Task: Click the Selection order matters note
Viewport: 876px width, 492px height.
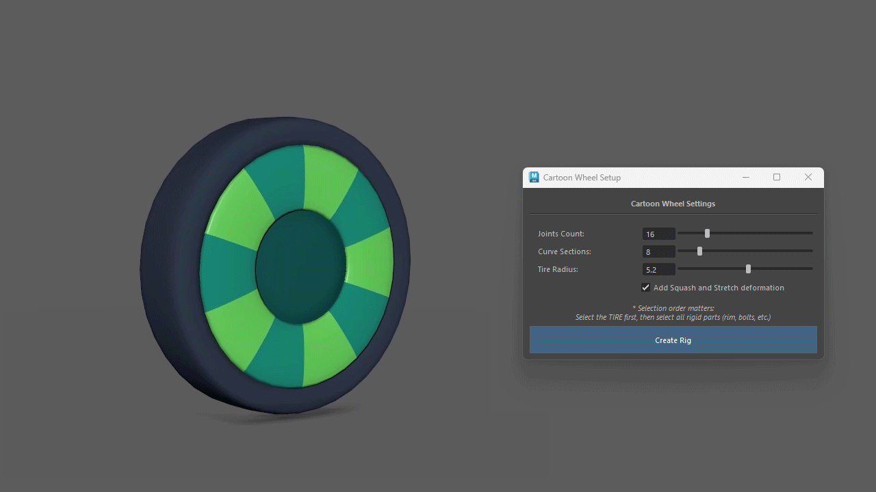Action: [x=673, y=312]
